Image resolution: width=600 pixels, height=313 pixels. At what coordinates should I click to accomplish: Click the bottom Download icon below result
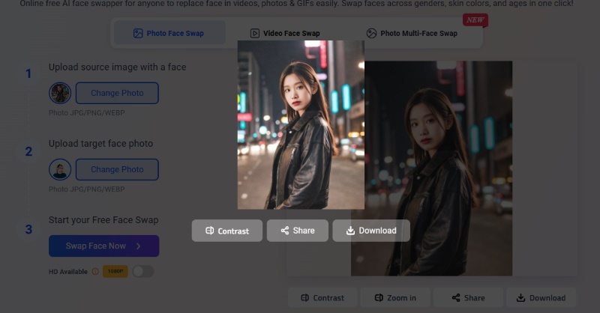point(520,298)
